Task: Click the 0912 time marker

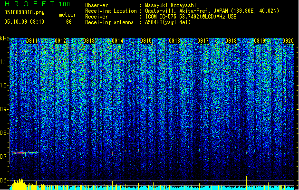Action: (60, 41)
